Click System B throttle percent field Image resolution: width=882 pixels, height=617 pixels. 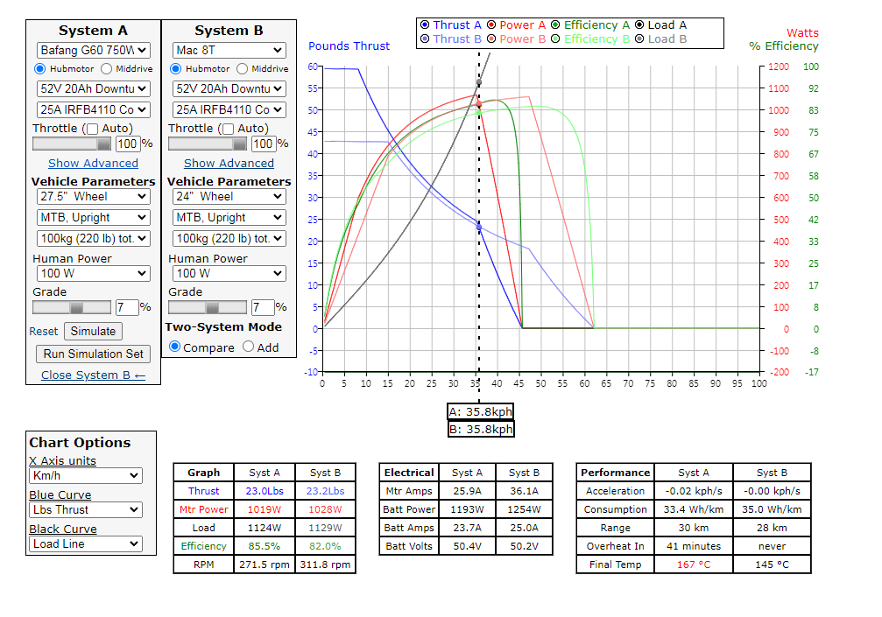263,144
